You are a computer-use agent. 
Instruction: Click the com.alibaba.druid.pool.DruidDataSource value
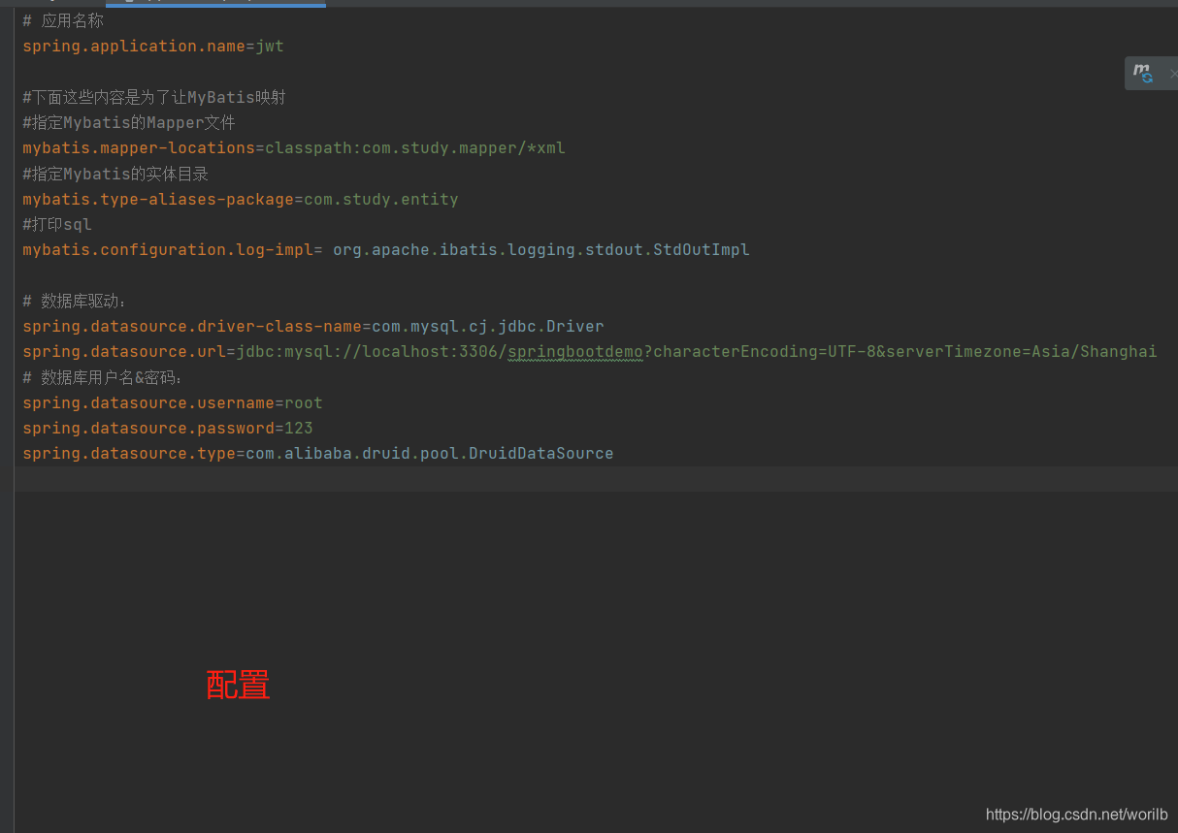(430, 453)
